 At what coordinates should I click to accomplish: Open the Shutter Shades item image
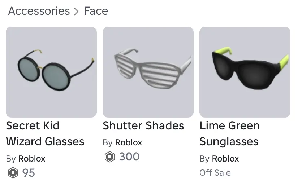click(148, 72)
